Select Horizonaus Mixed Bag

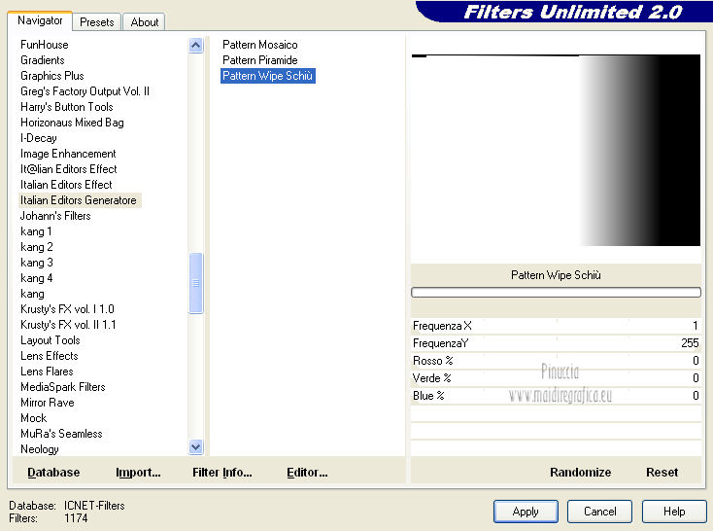[x=72, y=122]
